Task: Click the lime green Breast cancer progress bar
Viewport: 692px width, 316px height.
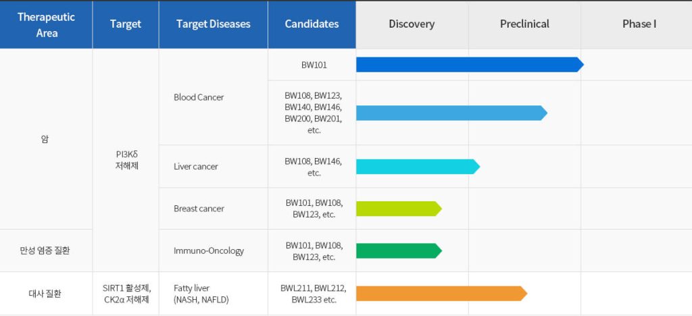Action: click(399, 209)
